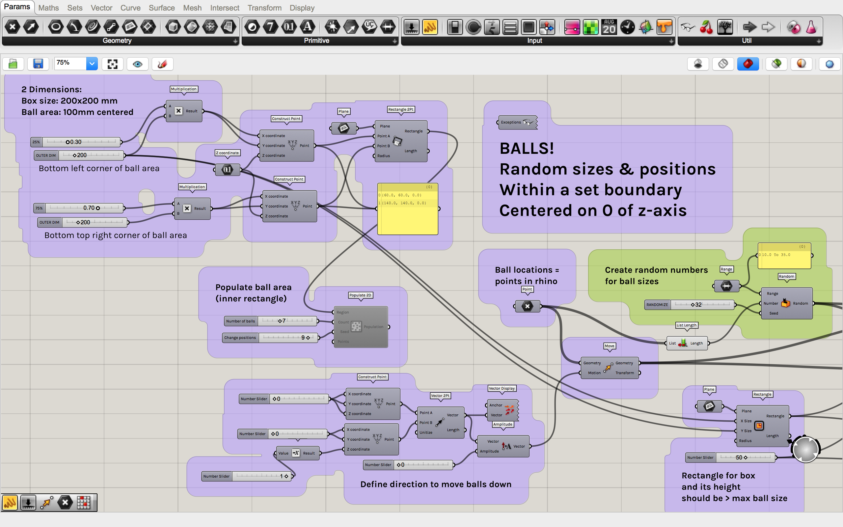Choose the AUG 20 Calendar icon
Screen dimensions: 843x527
tap(609, 27)
